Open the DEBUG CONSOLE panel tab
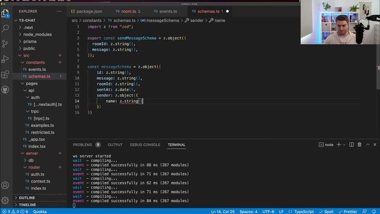Image resolution: width=380 pixels, height=214 pixels. [145, 145]
